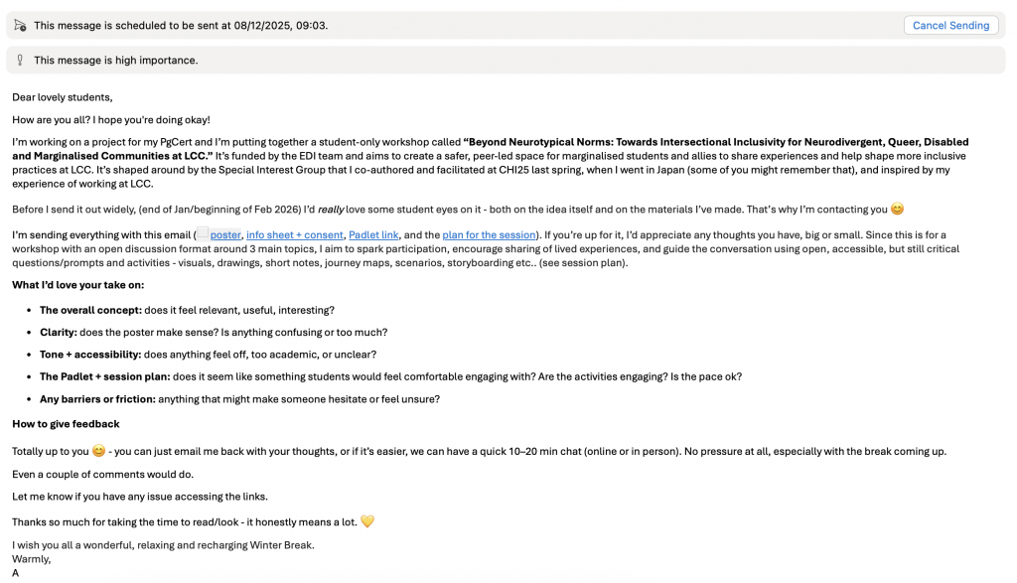Click the "Dear lovely students" greeting line

point(63,97)
